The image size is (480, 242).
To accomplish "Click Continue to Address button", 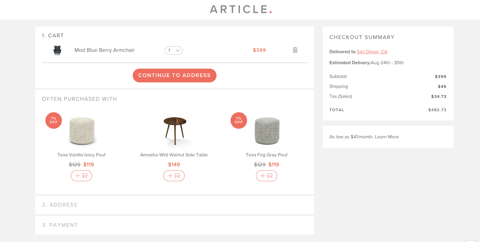I will 174,76.
